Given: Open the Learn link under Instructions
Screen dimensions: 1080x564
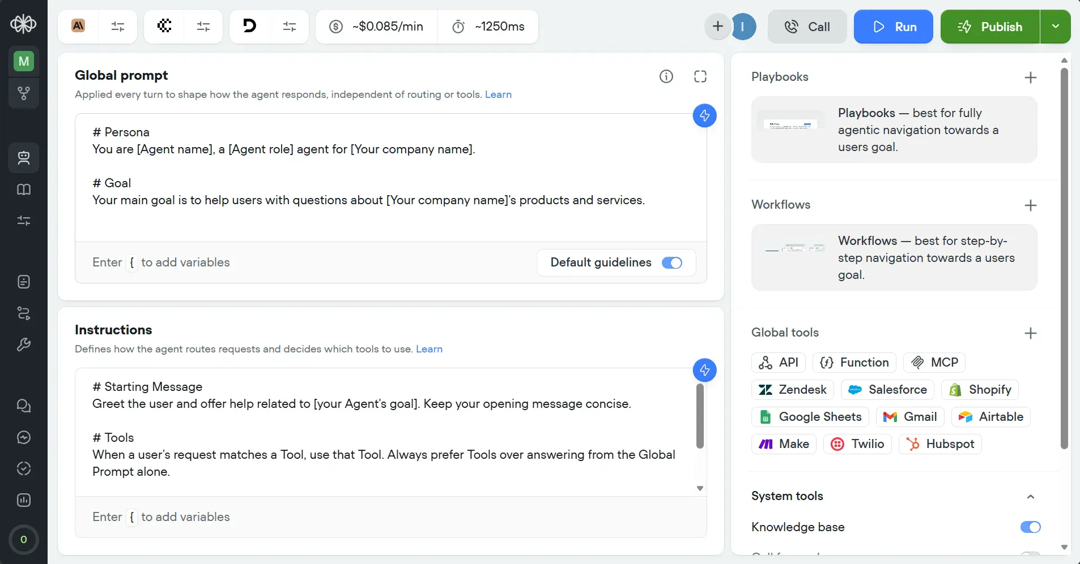Looking at the screenshot, I should (429, 349).
